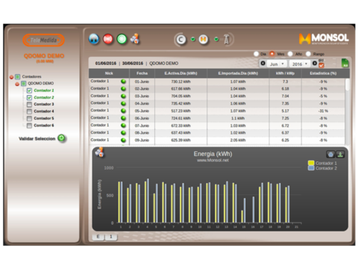Enable Contador 3 checkbox

pos(29,105)
